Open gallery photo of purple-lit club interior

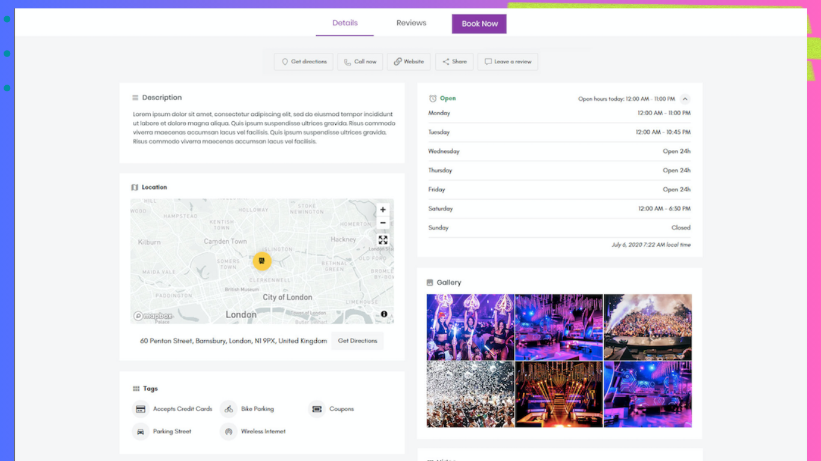559,327
